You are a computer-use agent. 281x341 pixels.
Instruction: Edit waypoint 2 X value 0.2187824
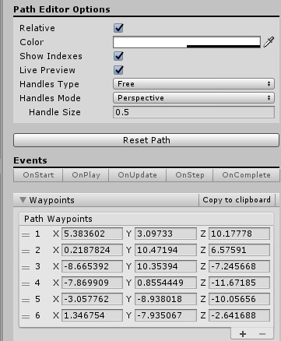92,250
